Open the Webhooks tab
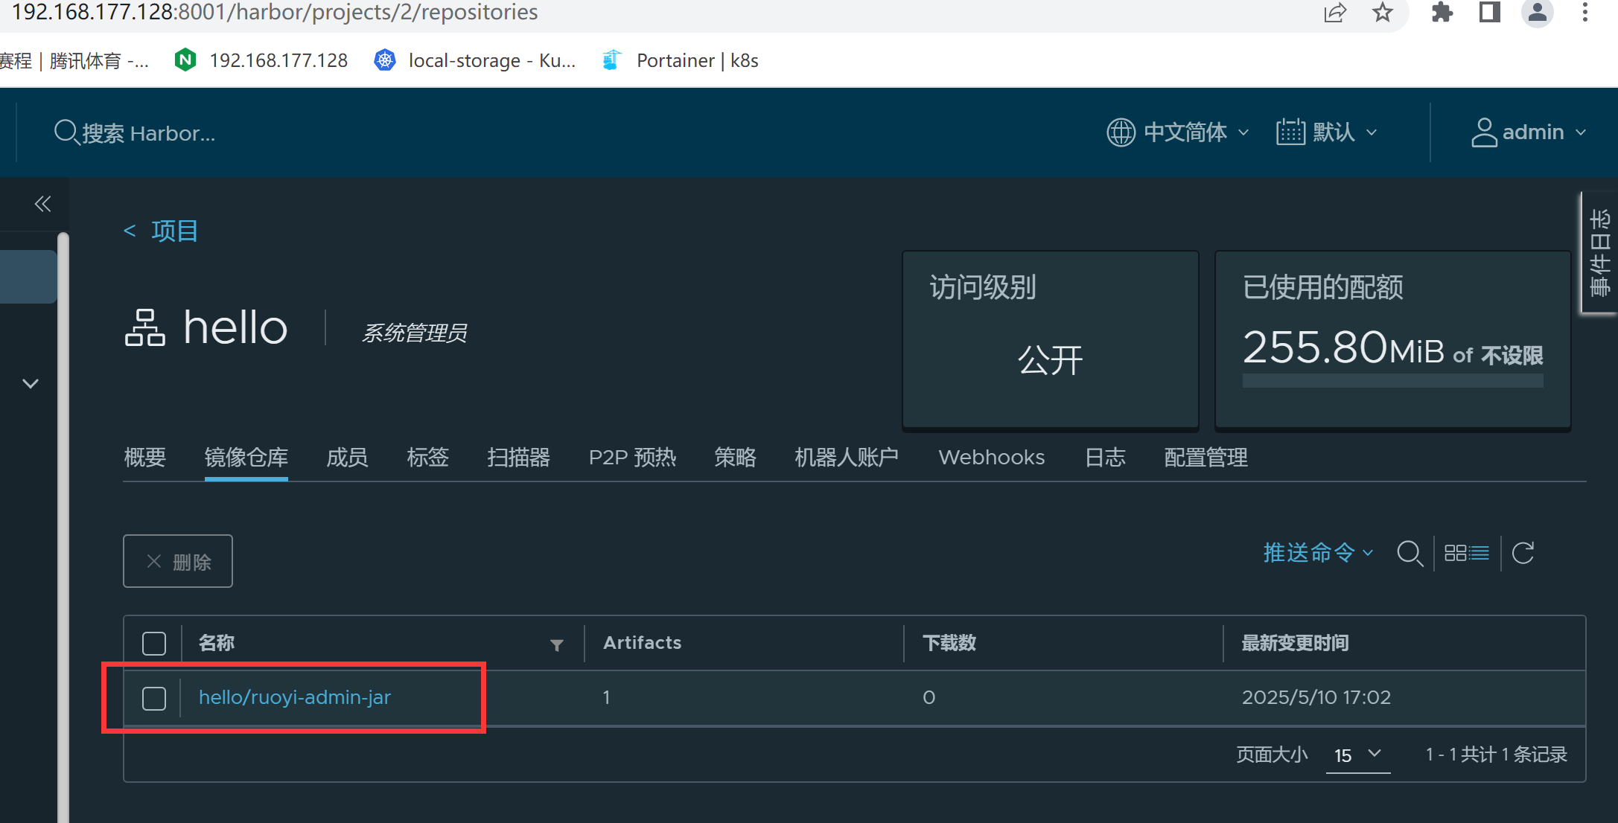1618x823 pixels. tap(991, 457)
